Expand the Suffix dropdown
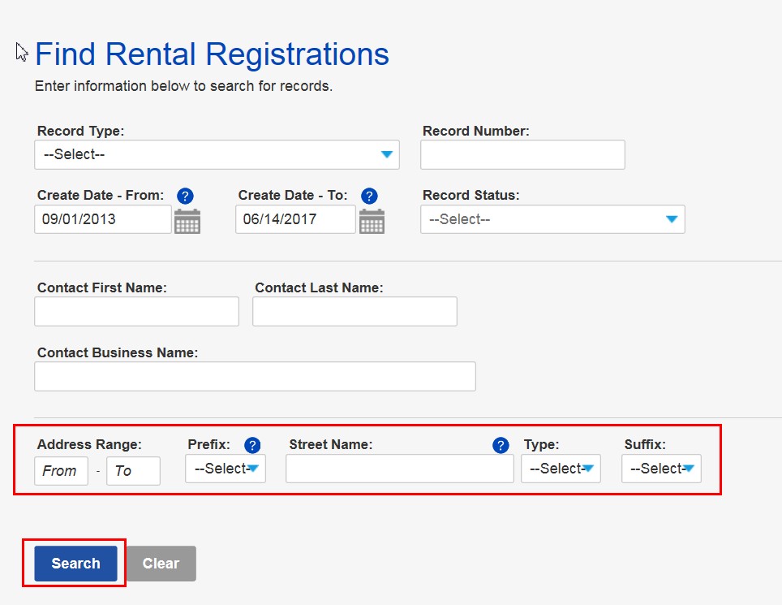Screen dimensions: 782x605 click(x=661, y=469)
